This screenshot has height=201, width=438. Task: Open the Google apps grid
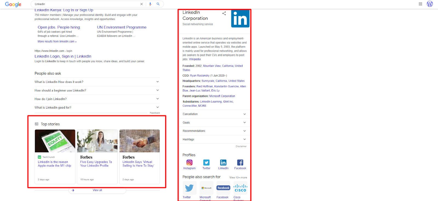pyautogui.click(x=420, y=4)
